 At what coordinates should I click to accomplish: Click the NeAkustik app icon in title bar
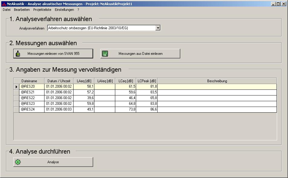pos(4,4)
